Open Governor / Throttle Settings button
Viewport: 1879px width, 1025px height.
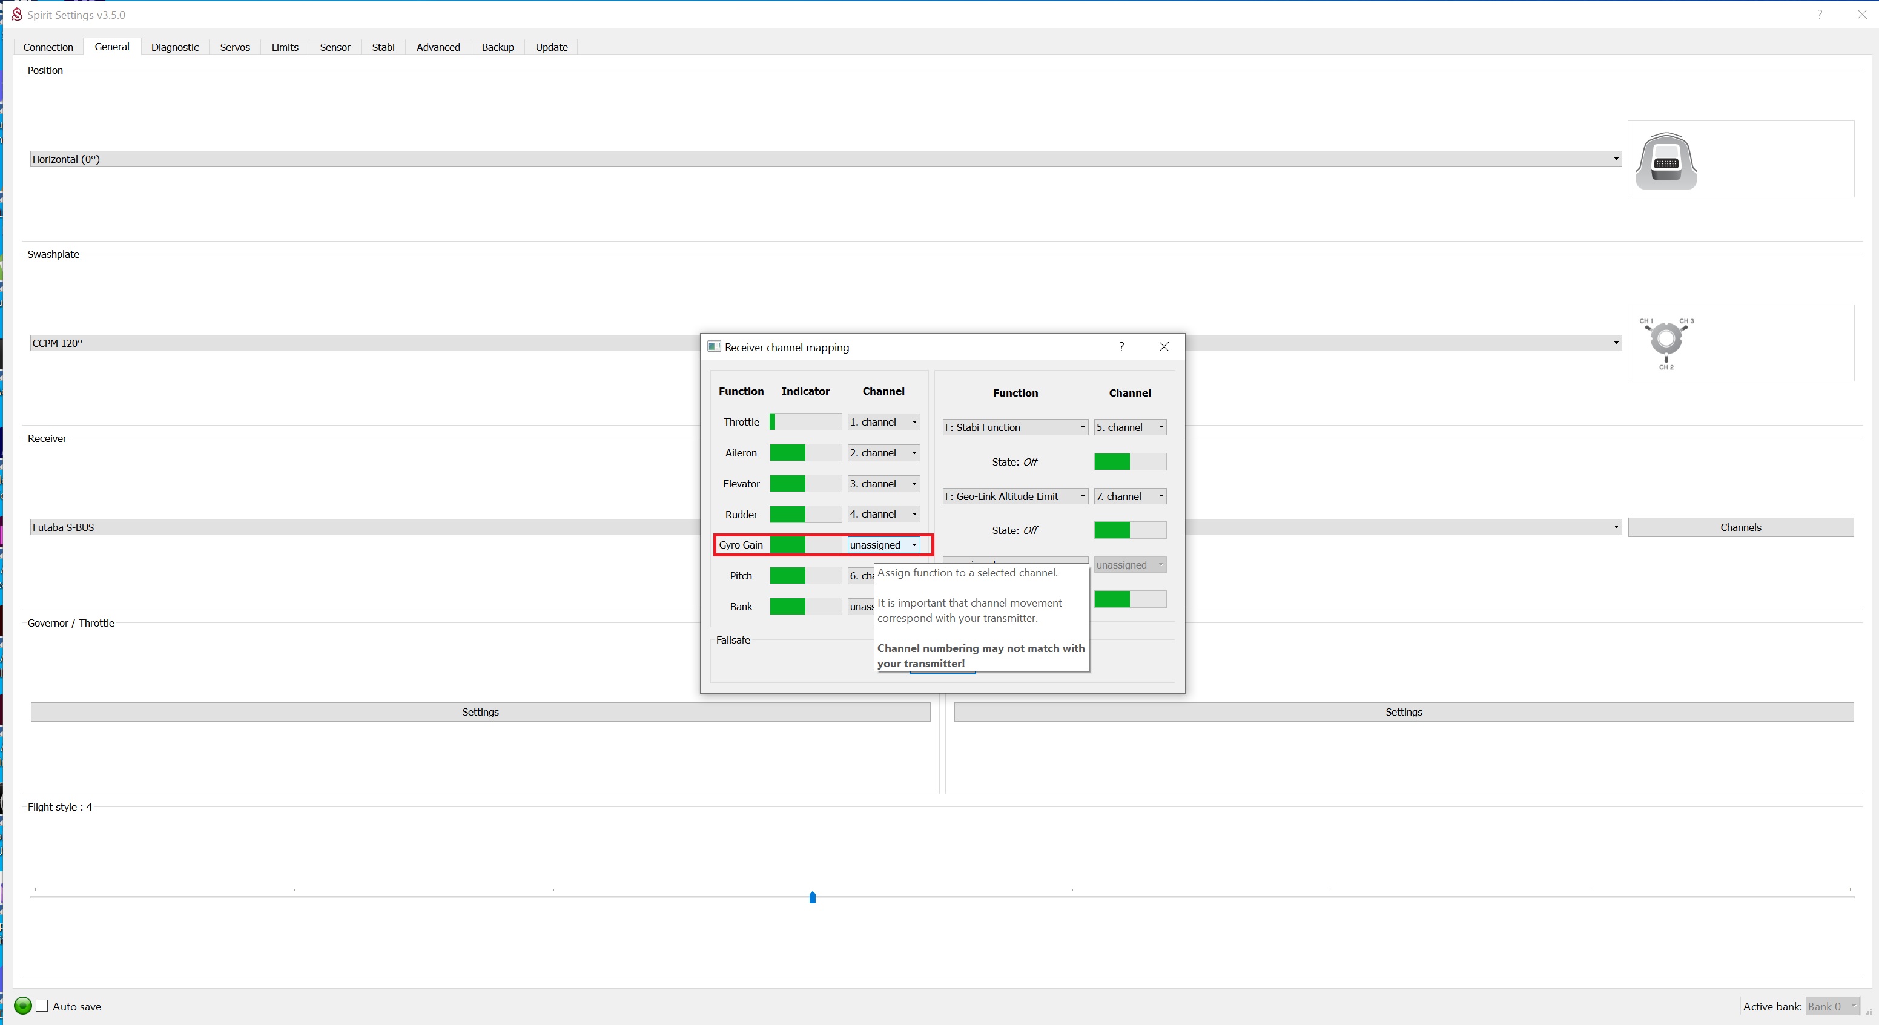[480, 712]
